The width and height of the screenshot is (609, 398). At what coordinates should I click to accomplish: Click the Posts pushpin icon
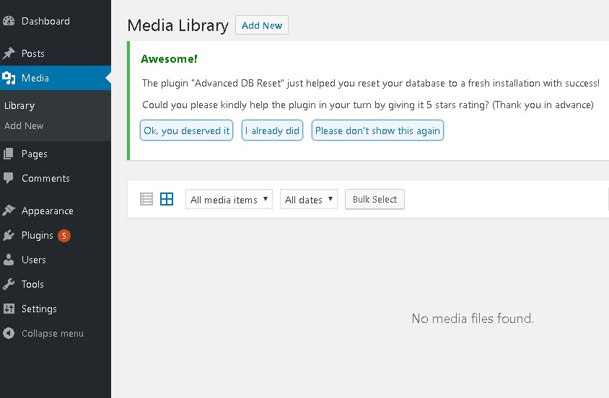click(9, 53)
